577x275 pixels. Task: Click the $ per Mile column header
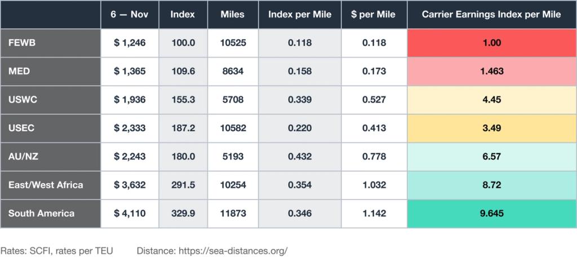pos(374,15)
